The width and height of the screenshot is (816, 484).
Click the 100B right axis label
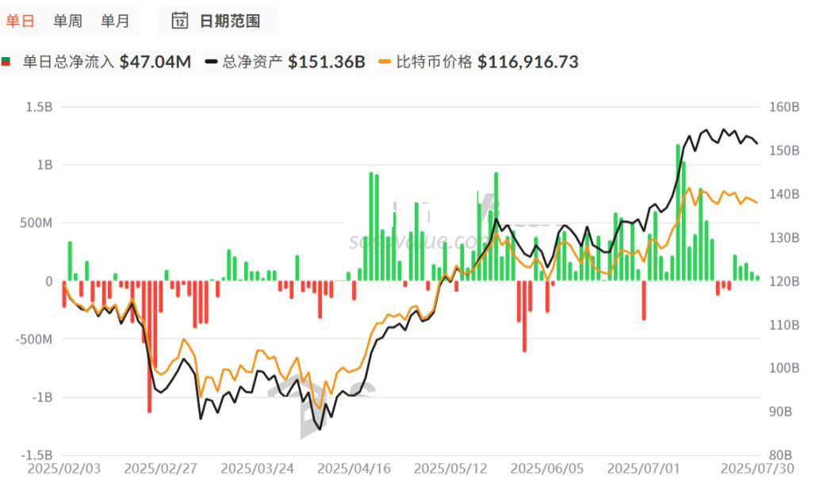point(784,368)
